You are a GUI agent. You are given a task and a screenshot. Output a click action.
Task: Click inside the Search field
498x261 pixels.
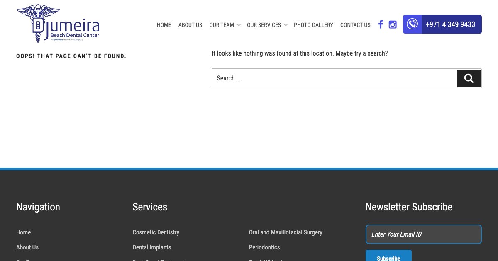pos(334,78)
